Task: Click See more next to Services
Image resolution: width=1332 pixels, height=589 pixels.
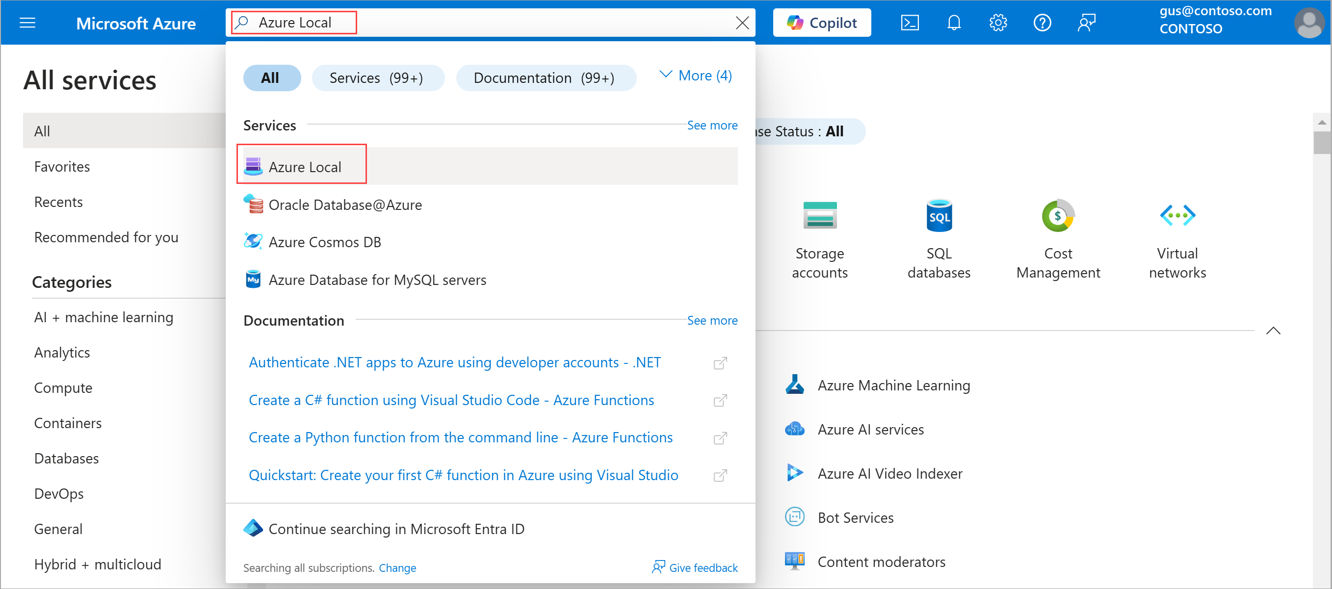Action: click(712, 126)
